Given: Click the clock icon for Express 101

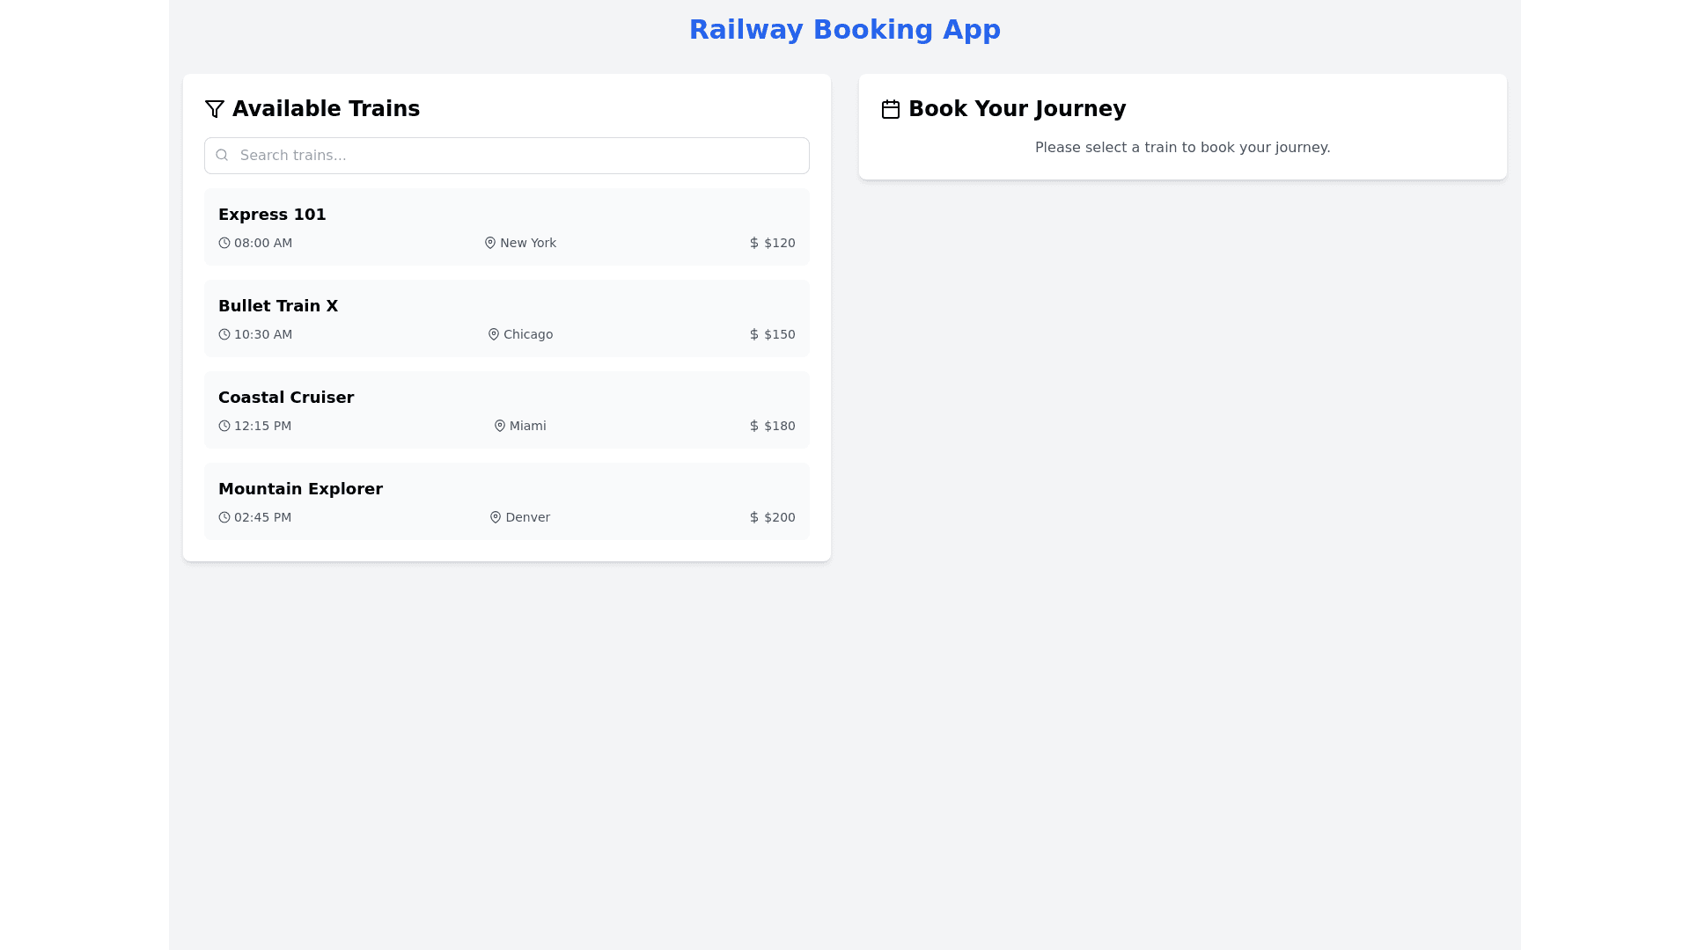Looking at the screenshot, I should [224, 243].
